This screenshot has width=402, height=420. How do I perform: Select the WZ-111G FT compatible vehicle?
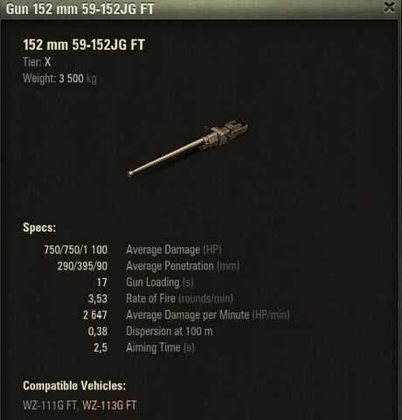49,405
